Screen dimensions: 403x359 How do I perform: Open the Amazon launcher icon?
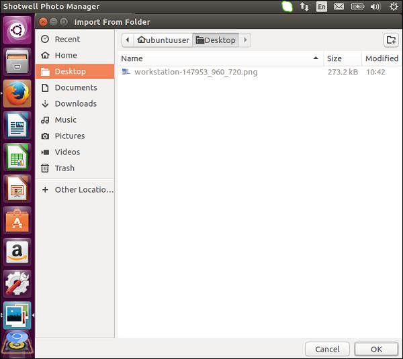pyautogui.click(x=17, y=252)
